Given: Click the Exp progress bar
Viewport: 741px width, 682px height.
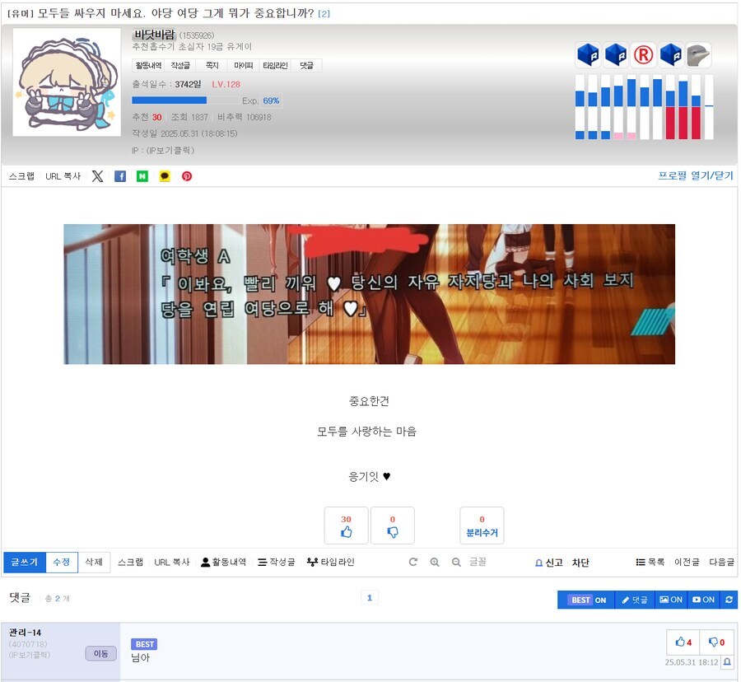Looking at the screenshot, I should pyautogui.click(x=185, y=100).
